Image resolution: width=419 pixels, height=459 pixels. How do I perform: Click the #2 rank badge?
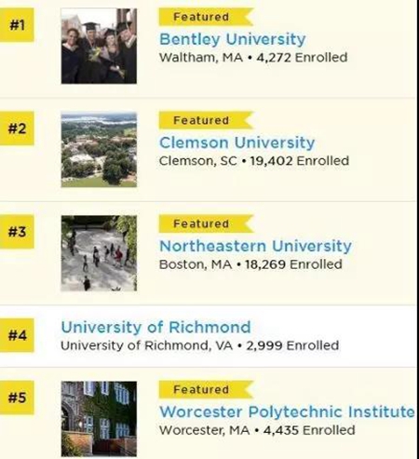tap(17, 128)
